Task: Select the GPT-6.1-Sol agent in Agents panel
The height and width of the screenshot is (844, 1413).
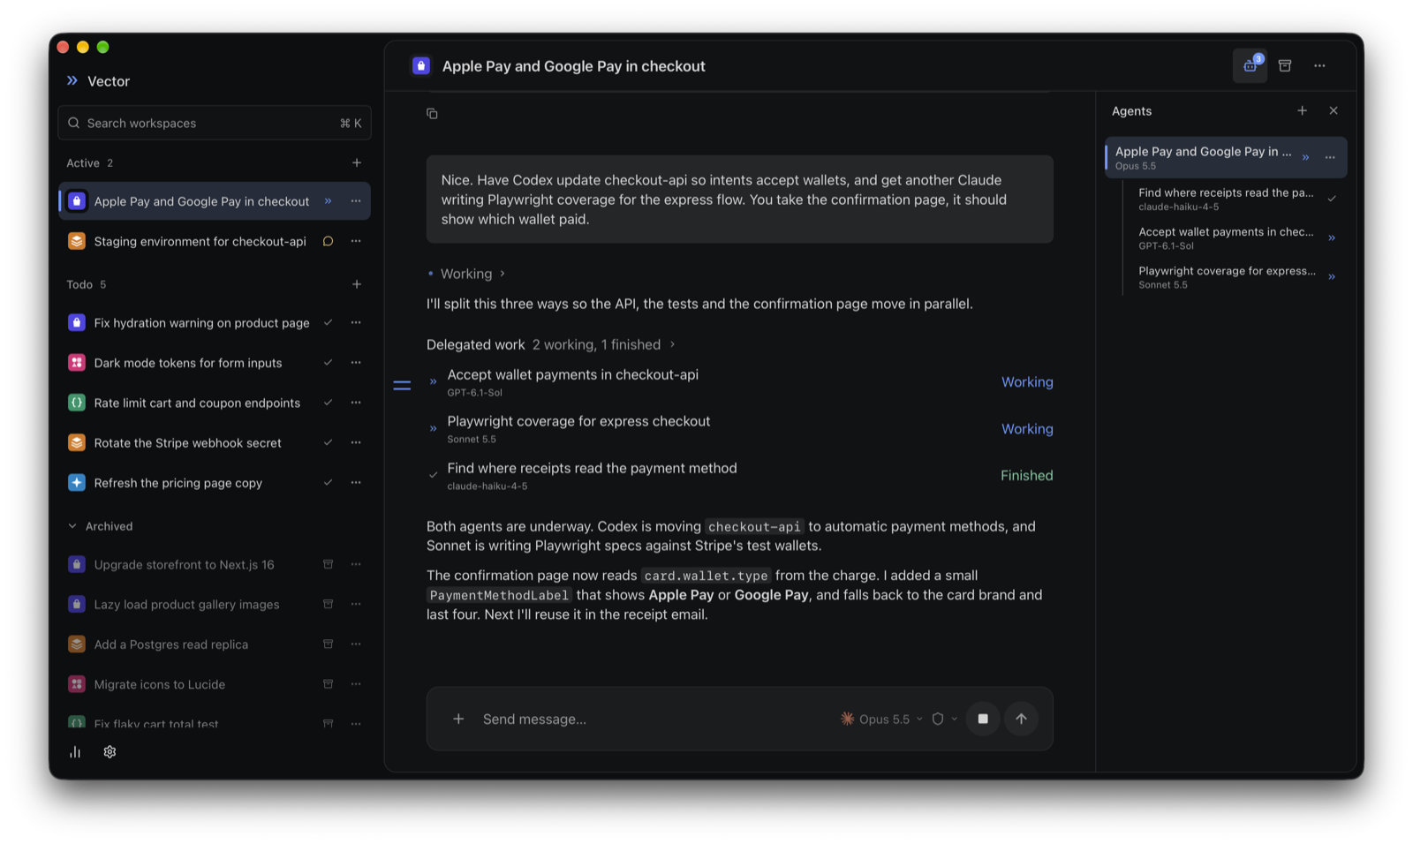Action: 1235,237
